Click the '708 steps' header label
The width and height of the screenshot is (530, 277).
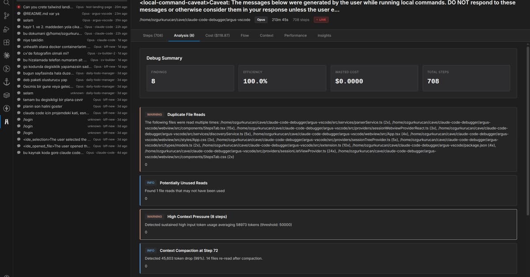(x=301, y=20)
